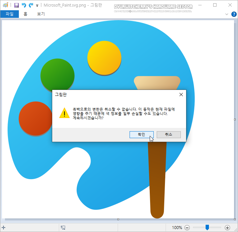Click the selection size icon in status bar

coord(63,227)
